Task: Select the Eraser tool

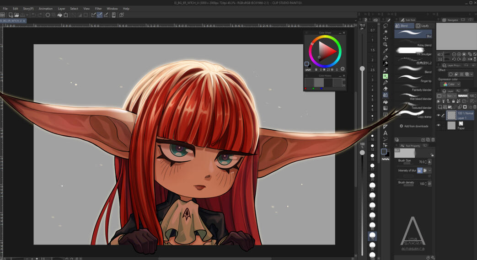Action: click(386, 89)
